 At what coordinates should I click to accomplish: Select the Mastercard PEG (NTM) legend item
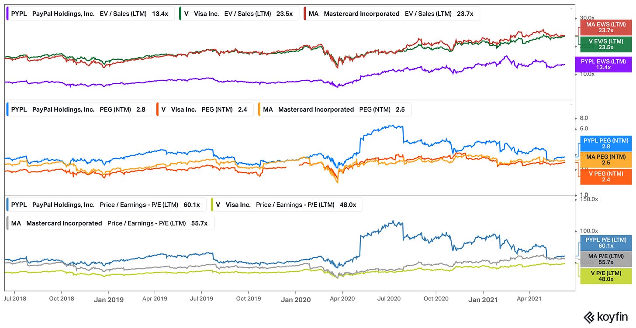334,109
